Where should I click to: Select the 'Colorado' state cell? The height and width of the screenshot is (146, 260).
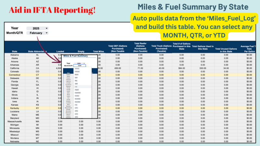coord(15,71)
